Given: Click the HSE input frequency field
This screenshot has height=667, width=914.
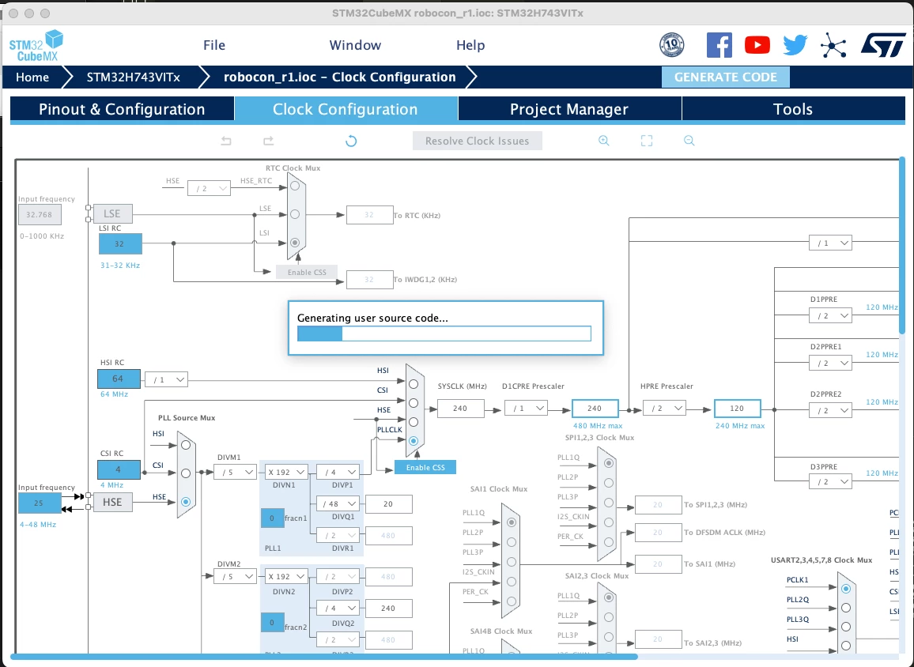Looking at the screenshot, I should (x=39, y=503).
